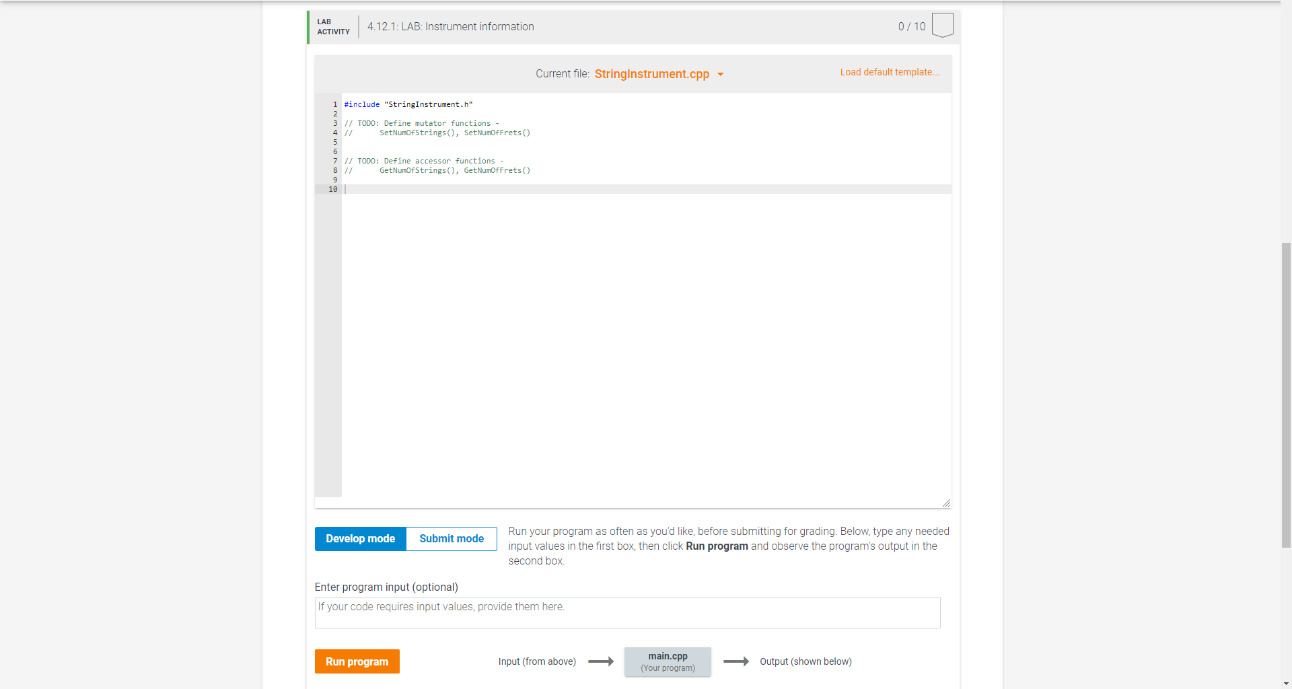Image resolution: width=1292 pixels, height=689 pixels.
Task: Click the resize handle at the editor's bottom-right corner
Action: coord(947,502)
